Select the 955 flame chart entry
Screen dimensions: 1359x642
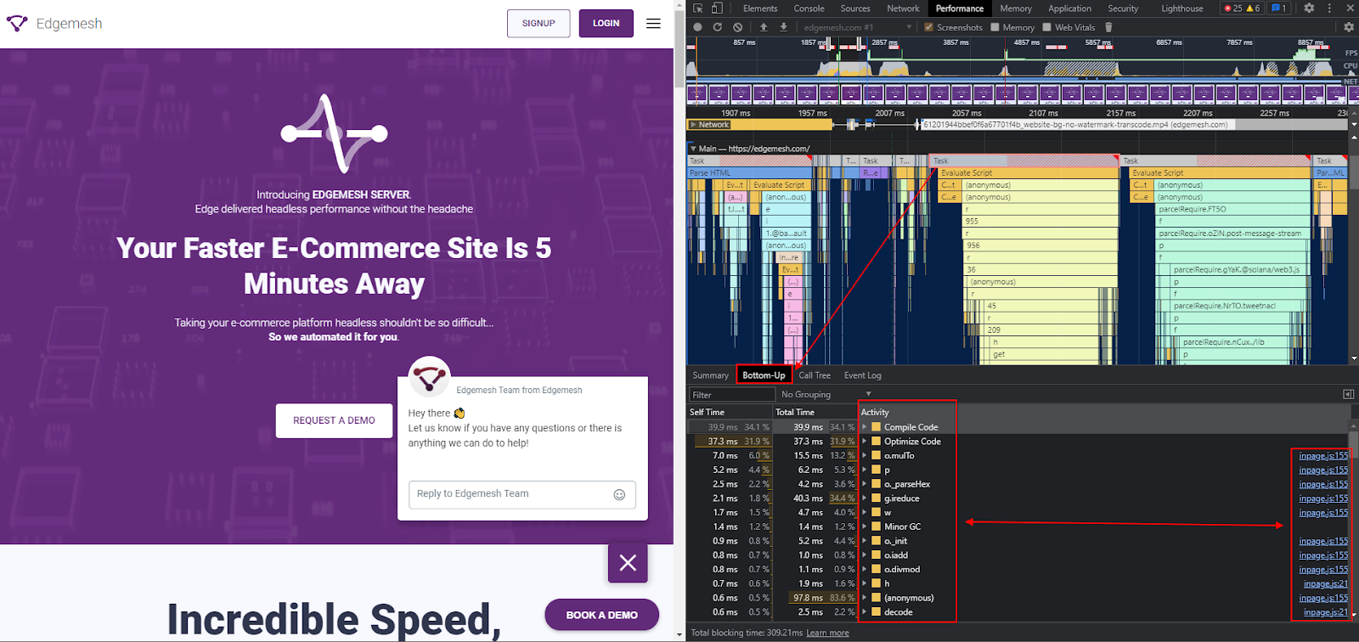[x=1040, y=221]
